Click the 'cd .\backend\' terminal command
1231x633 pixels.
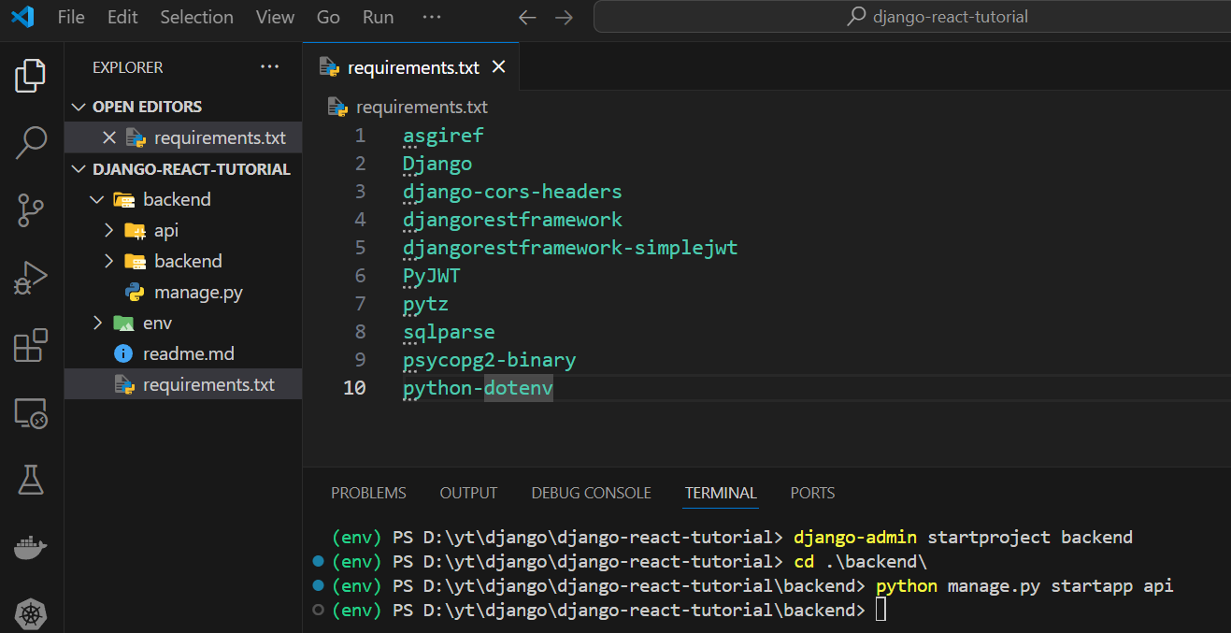tap(860, 562)
